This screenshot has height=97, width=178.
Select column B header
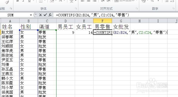coord(29,21)
